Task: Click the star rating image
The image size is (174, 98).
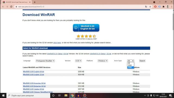Action: click(x=86, y=36)
